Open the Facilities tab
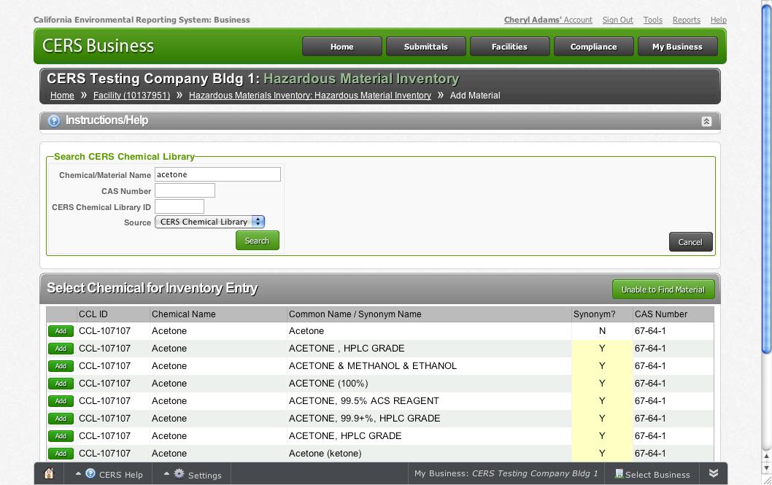The width and height of the screenshot is (772, 485). [x=509, y=47]
